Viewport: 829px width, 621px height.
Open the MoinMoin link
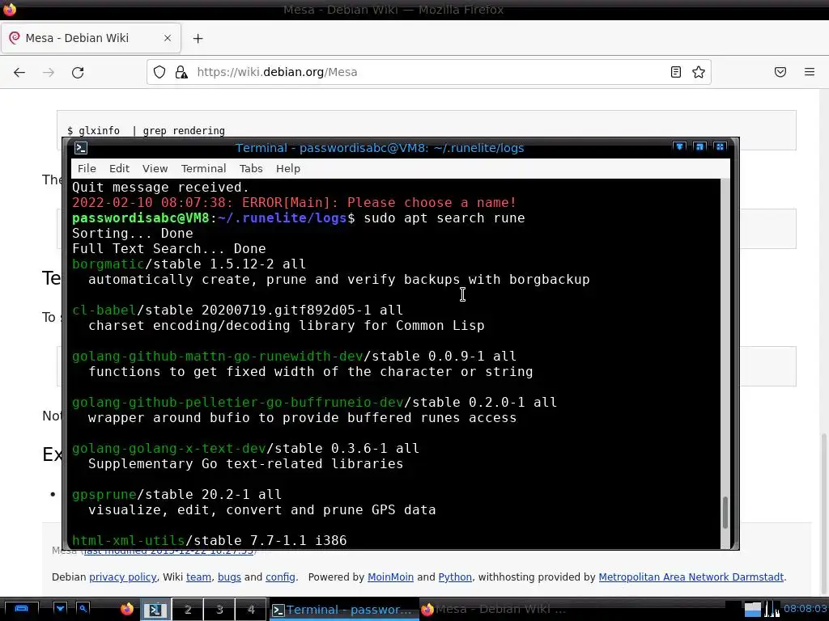(390, 577)
